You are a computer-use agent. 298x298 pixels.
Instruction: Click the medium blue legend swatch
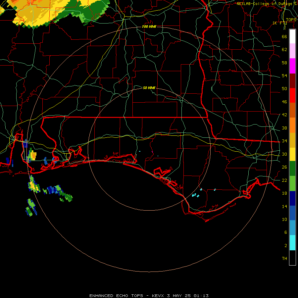[x=292, y=213]
